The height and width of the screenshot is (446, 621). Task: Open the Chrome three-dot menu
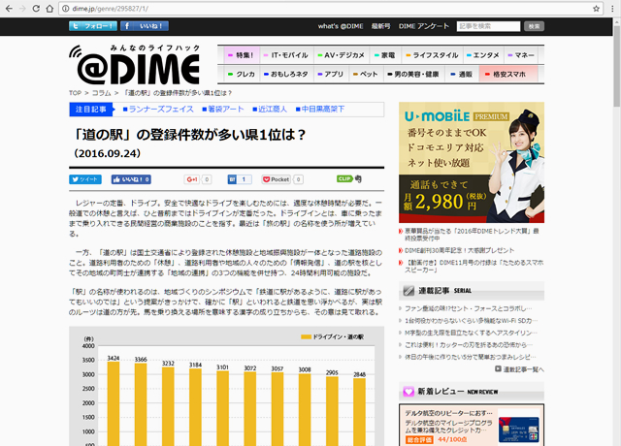click(608, 7)
